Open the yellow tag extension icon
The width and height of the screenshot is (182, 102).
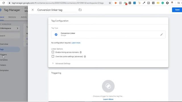[x=158, y=3]
